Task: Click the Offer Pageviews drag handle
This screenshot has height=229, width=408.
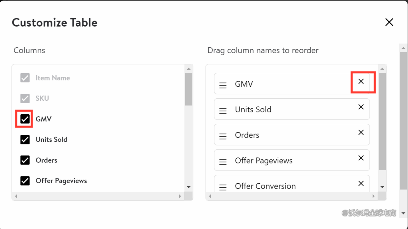Action: (x=223, y=162)
